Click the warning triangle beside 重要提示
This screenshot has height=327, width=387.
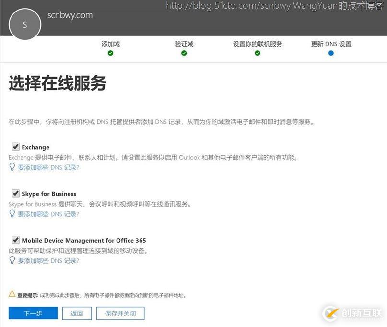12,294
